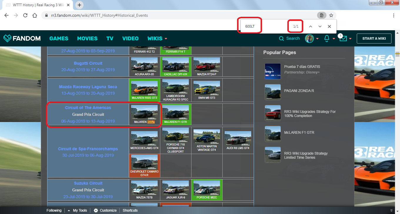This screenshot has height=214, width=400.
Task: Open the FERRARI F14 T thumbnail
Action: [176, 48]
